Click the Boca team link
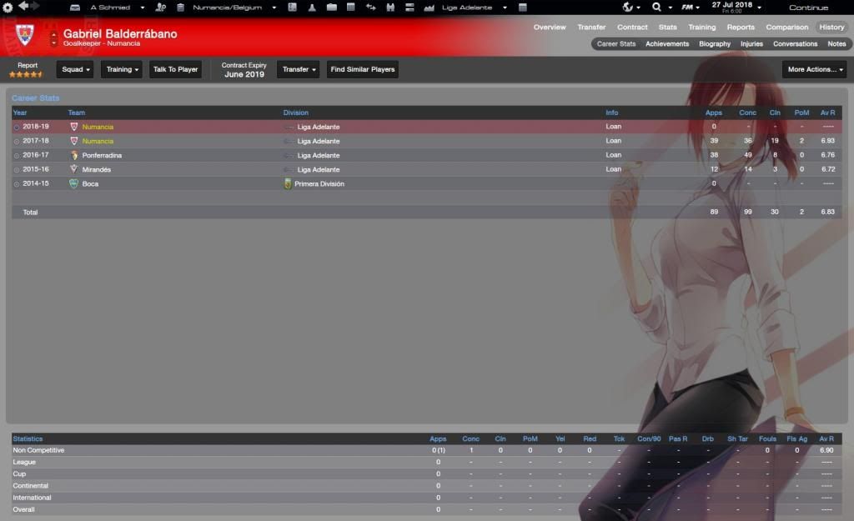Screen dimensions: 854x521 [90, 184]
